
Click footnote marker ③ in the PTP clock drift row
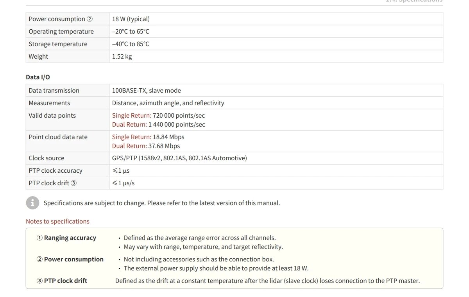[x=73, y=183]
